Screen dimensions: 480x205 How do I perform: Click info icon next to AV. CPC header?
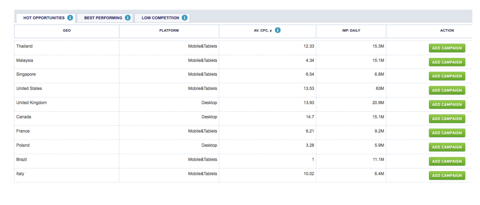point(278,30)
